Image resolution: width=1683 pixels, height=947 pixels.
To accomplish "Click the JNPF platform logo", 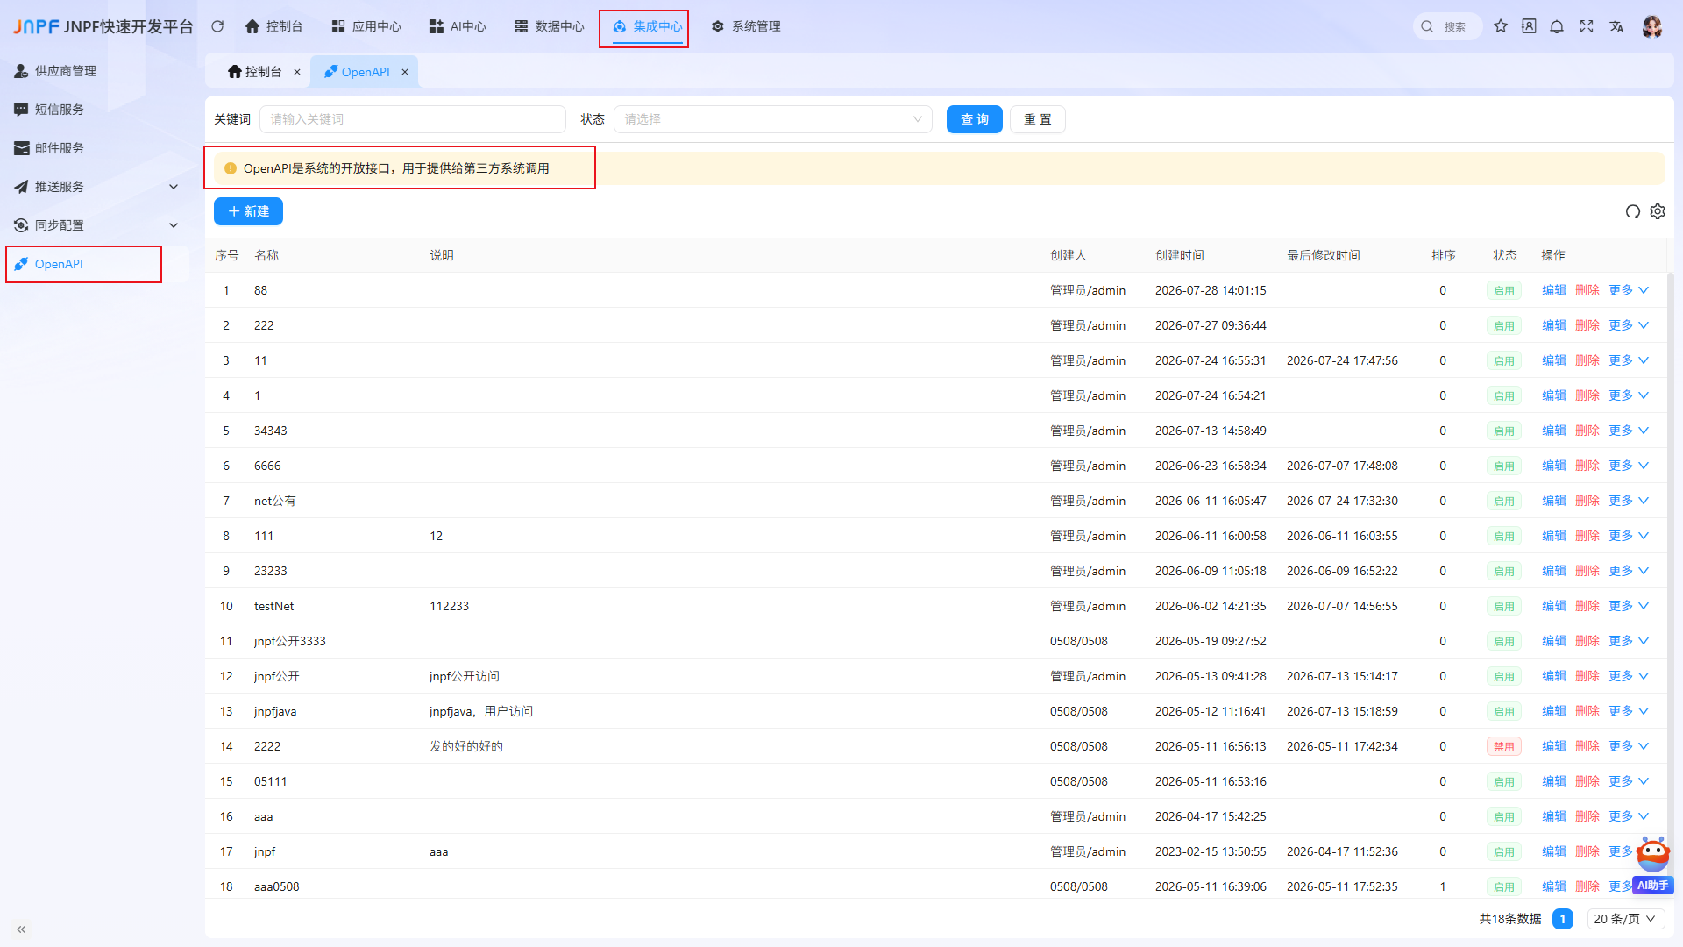I will (x=36, y=26).
